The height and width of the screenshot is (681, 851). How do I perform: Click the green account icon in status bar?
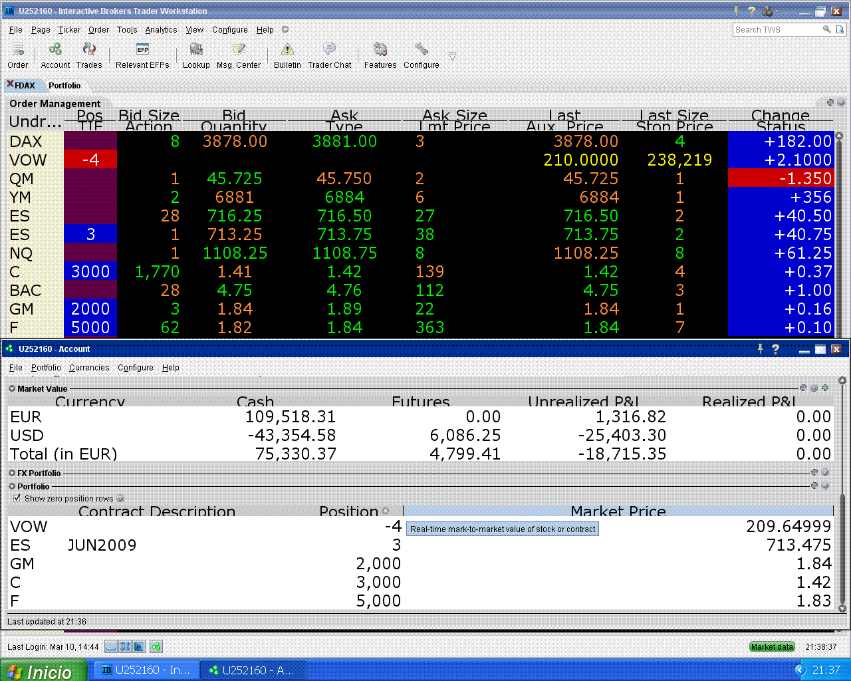156,646
